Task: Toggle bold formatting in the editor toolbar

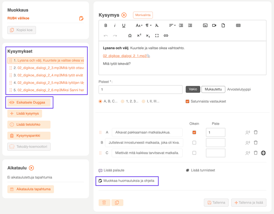Action: pos(106,26)
